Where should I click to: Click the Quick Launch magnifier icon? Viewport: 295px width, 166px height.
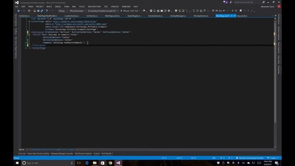(x=264, y=2)
